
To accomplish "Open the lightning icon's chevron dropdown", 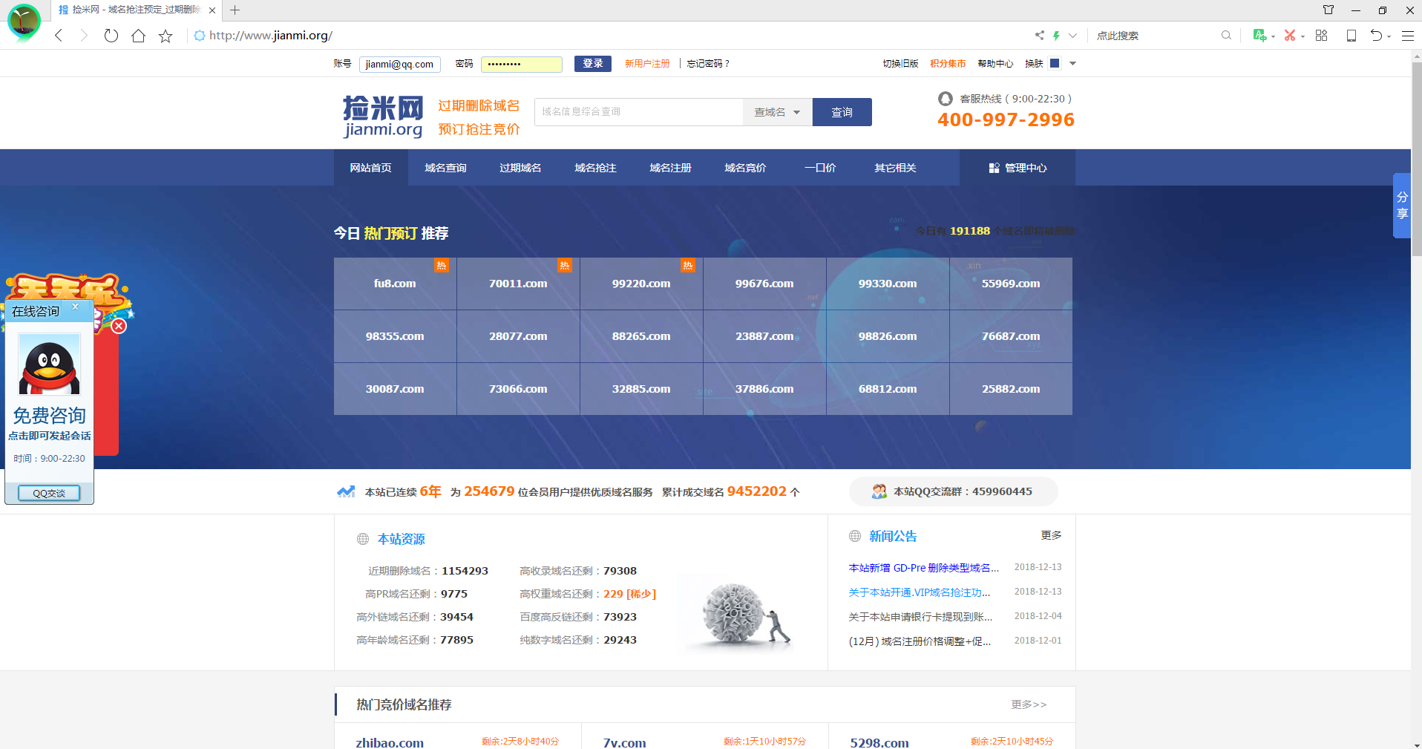I will click(1072, 35).
